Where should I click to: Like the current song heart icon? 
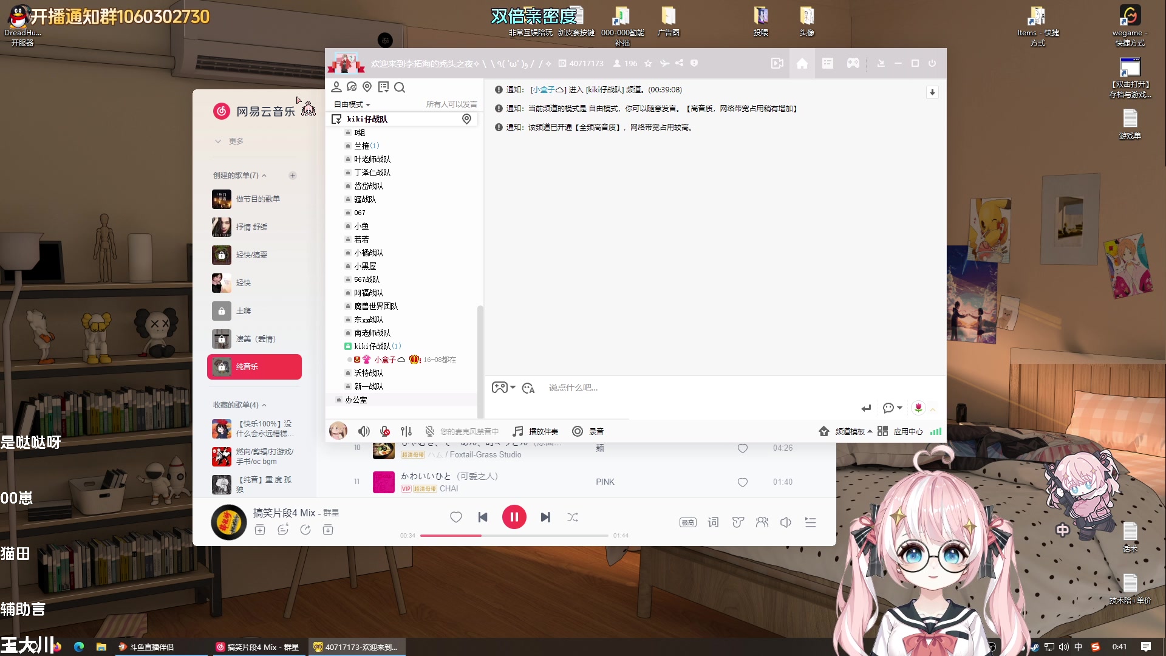tap(456, 517)
